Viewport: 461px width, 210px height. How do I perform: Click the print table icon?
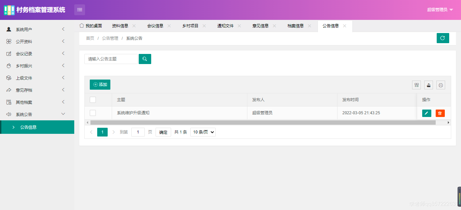tap(441, 85)
